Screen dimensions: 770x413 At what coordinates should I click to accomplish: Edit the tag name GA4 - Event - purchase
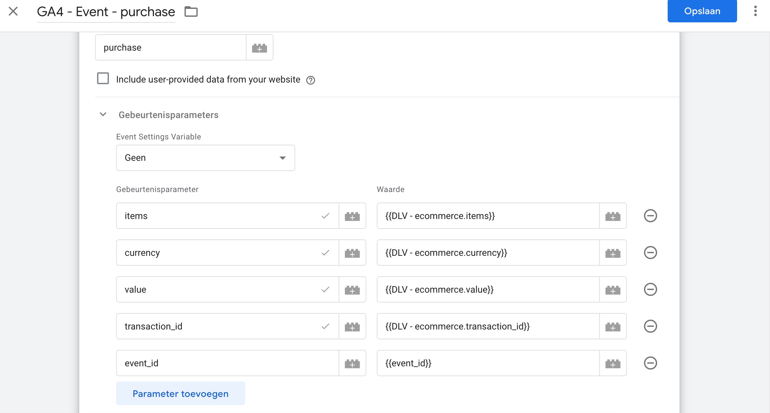106,12
